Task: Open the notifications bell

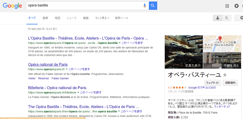Action: point(236,6)
